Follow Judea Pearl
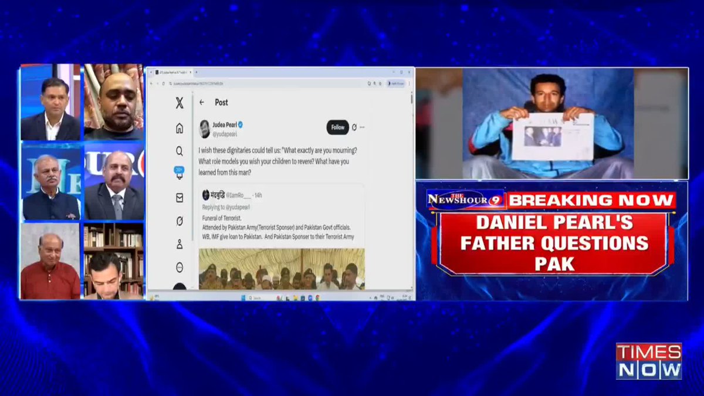Image resolution: width=704 pixels, height=396 pixels. click(338, 127)
